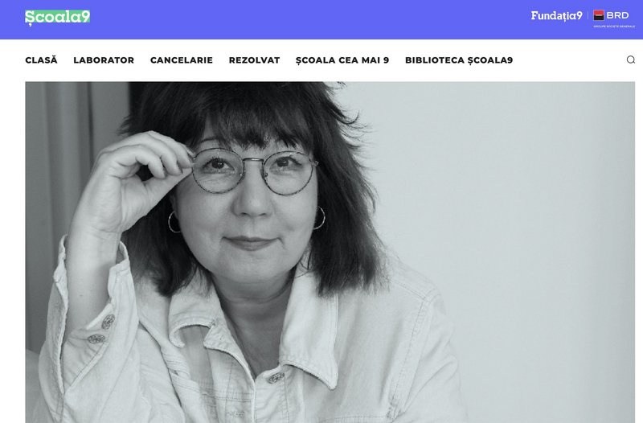Go to the LABORATOR section
The width and height of the screenshot is (643, 423).
104,60
